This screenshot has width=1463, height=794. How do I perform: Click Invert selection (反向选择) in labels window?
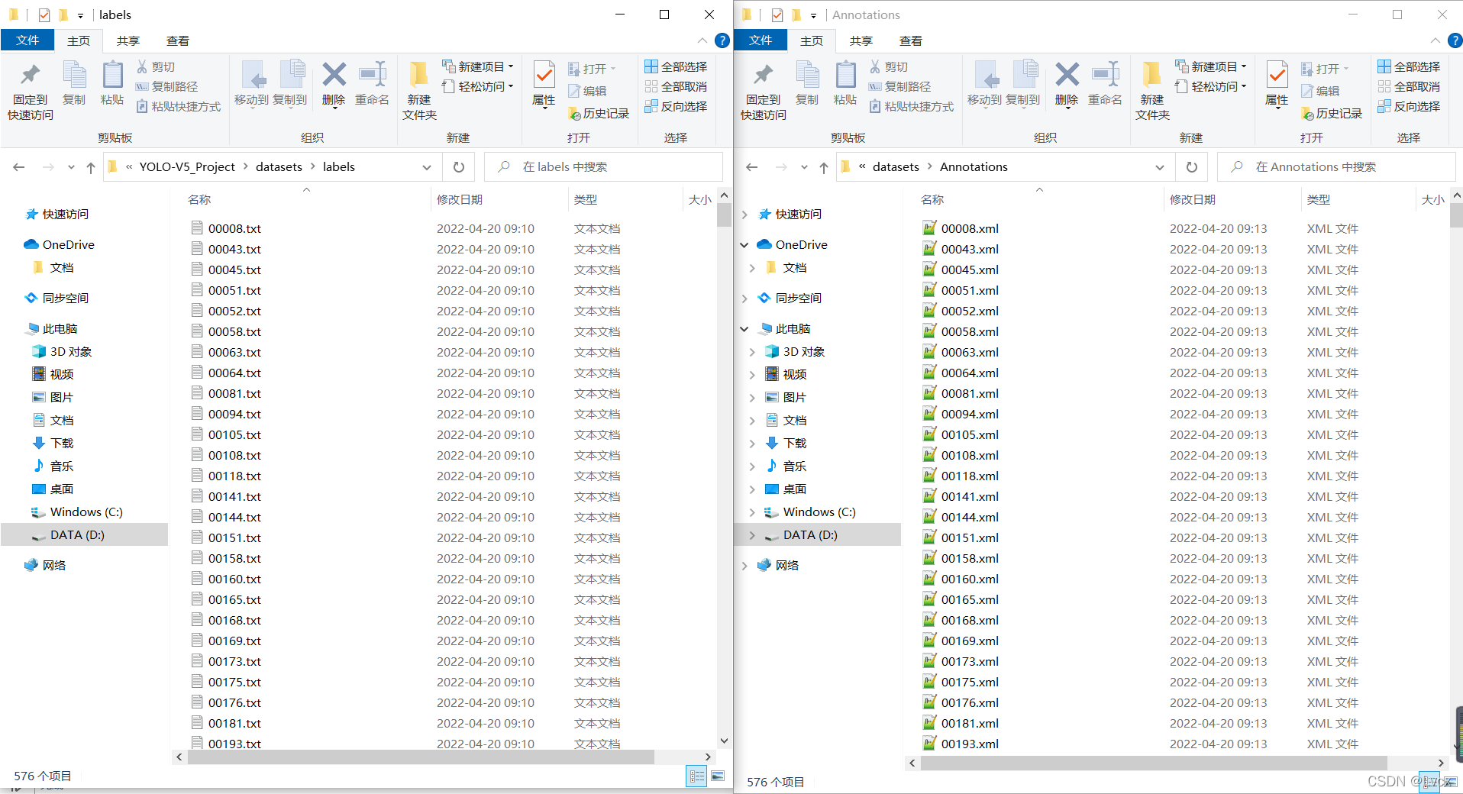click(x=676, y=107)
